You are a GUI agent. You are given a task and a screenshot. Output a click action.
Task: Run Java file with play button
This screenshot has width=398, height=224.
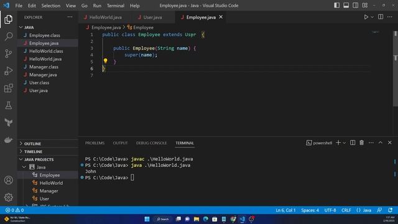(366, 17)
